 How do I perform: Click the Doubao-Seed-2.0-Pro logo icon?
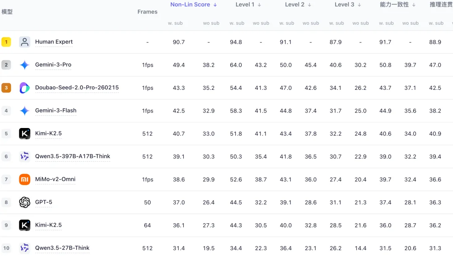pos(25,88)
